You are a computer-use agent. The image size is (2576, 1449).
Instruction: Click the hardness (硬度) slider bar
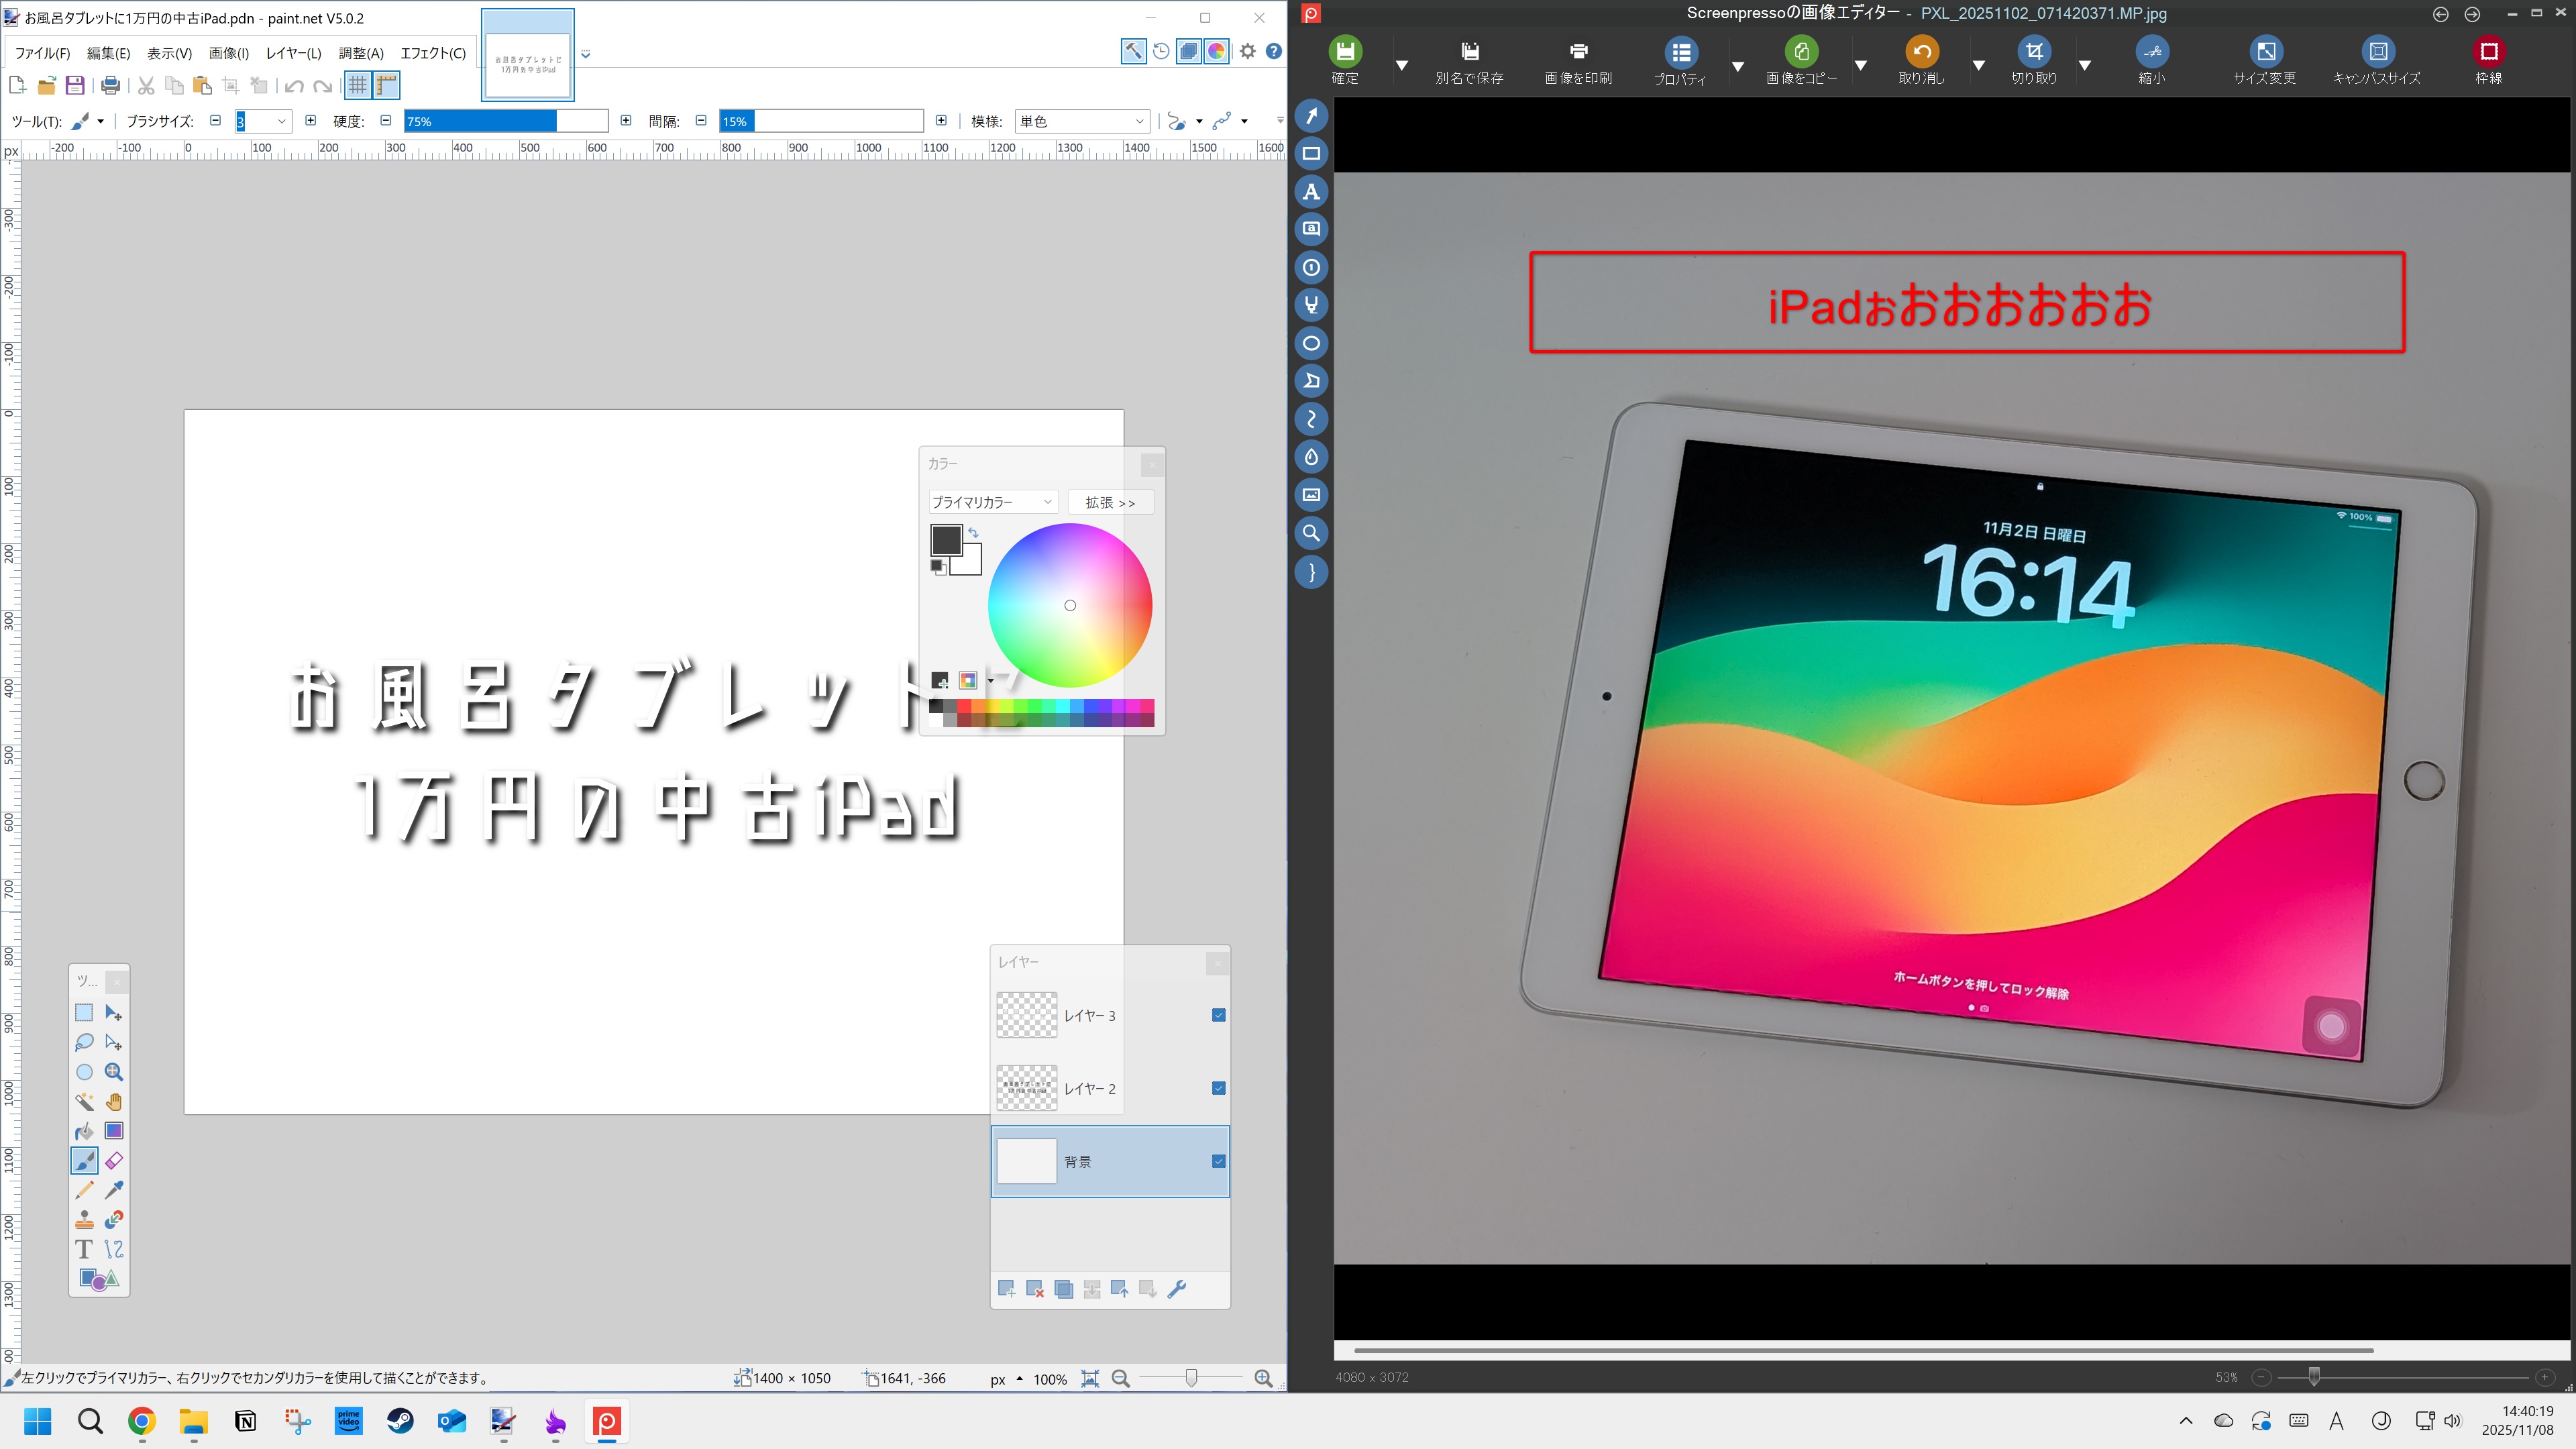point(505,121)
